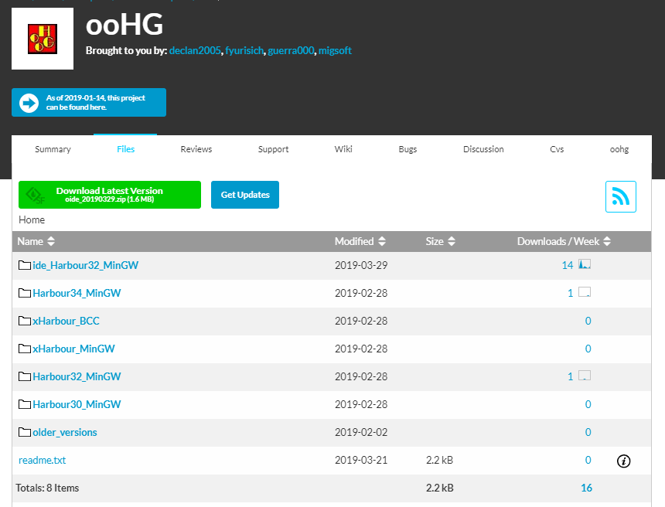Click 'Totals: 8 Items' text
This screenshot has width=665, height=507.
tap(47, 488)
